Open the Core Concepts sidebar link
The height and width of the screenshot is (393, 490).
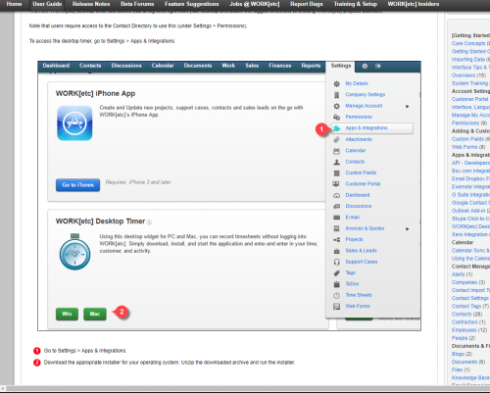pyautogui.click(x=468, y=43)
